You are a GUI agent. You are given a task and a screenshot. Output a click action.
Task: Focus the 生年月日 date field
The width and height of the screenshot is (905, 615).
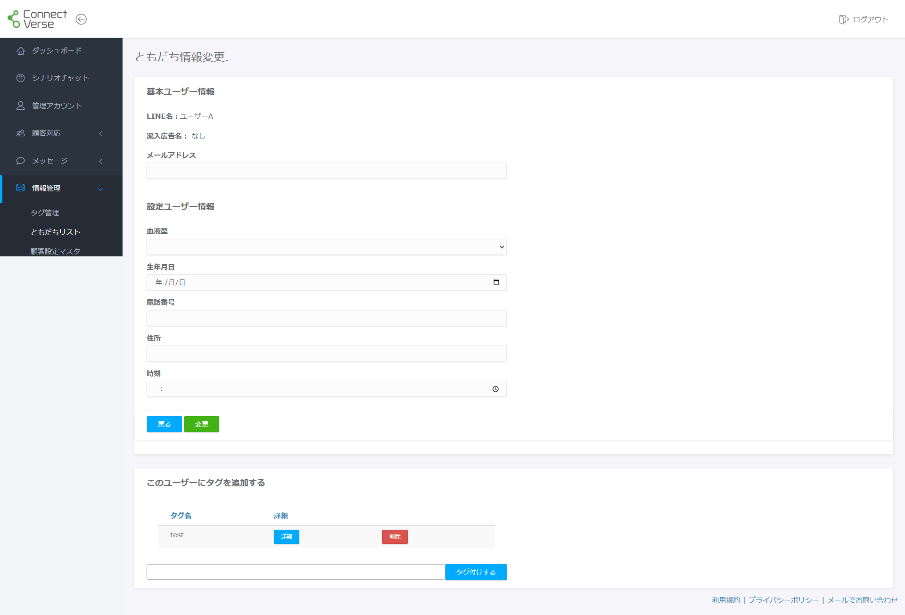click(x=327, y=282)
